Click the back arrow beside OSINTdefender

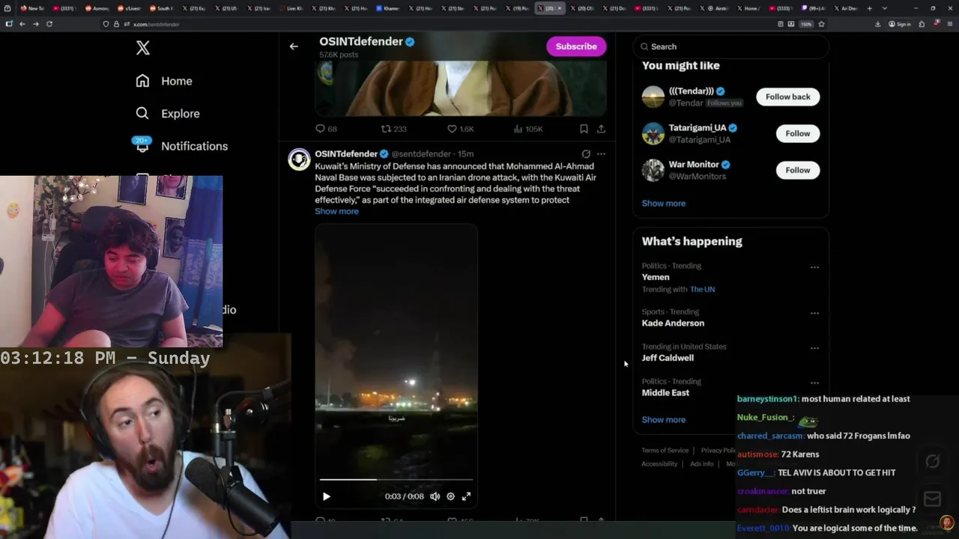click(294, 46)
